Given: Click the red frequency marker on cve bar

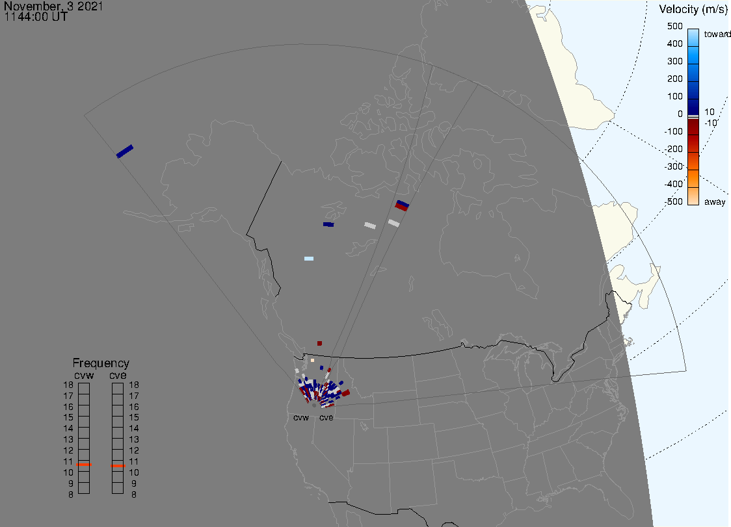Looking at the screenshot, I should (118, 466).
